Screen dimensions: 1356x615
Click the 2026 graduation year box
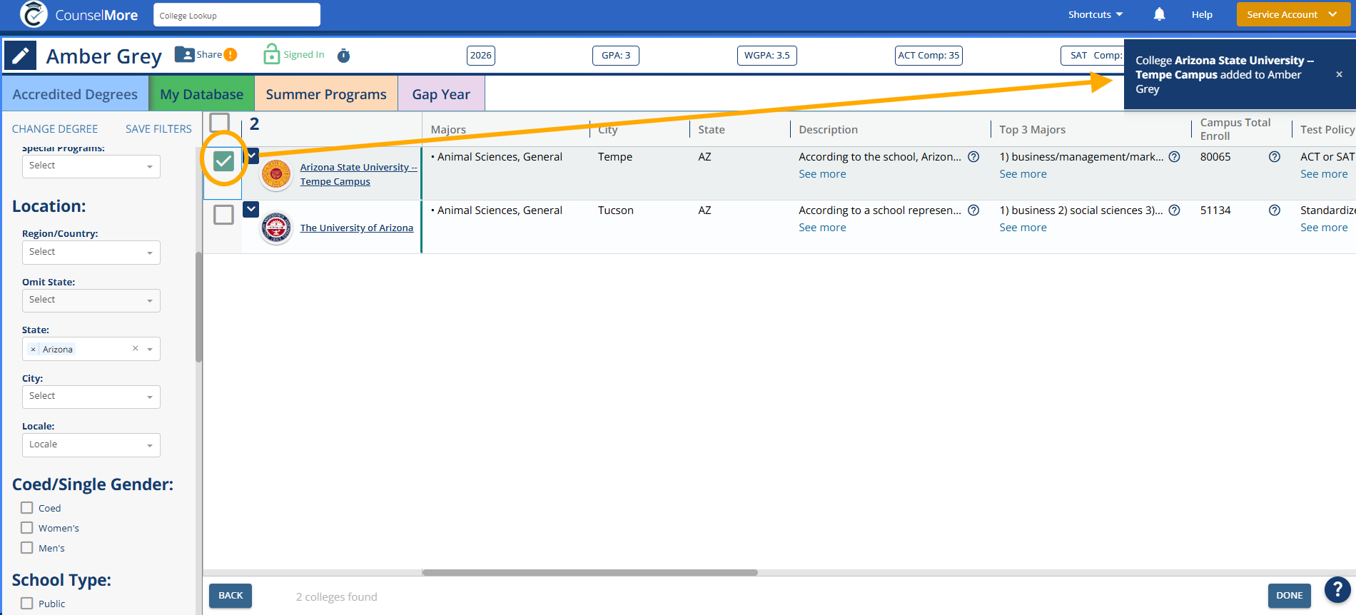click(481, 55)
